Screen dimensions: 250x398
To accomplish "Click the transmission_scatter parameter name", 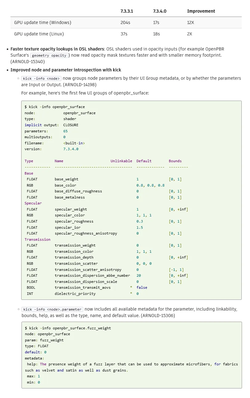I will coord(76,263).
